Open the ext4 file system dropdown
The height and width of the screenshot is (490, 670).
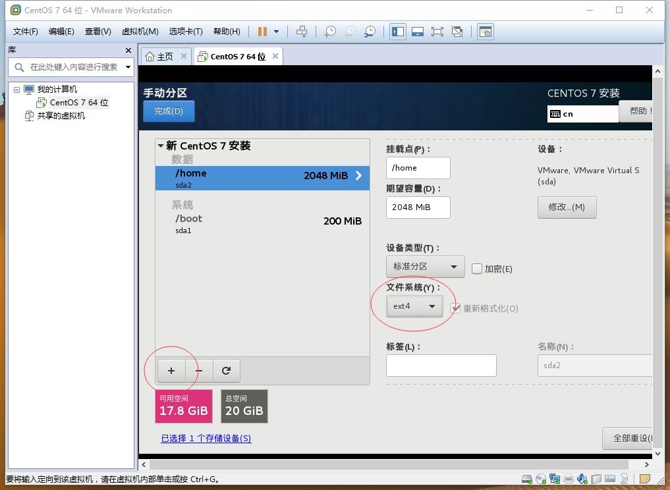(414, 306)
